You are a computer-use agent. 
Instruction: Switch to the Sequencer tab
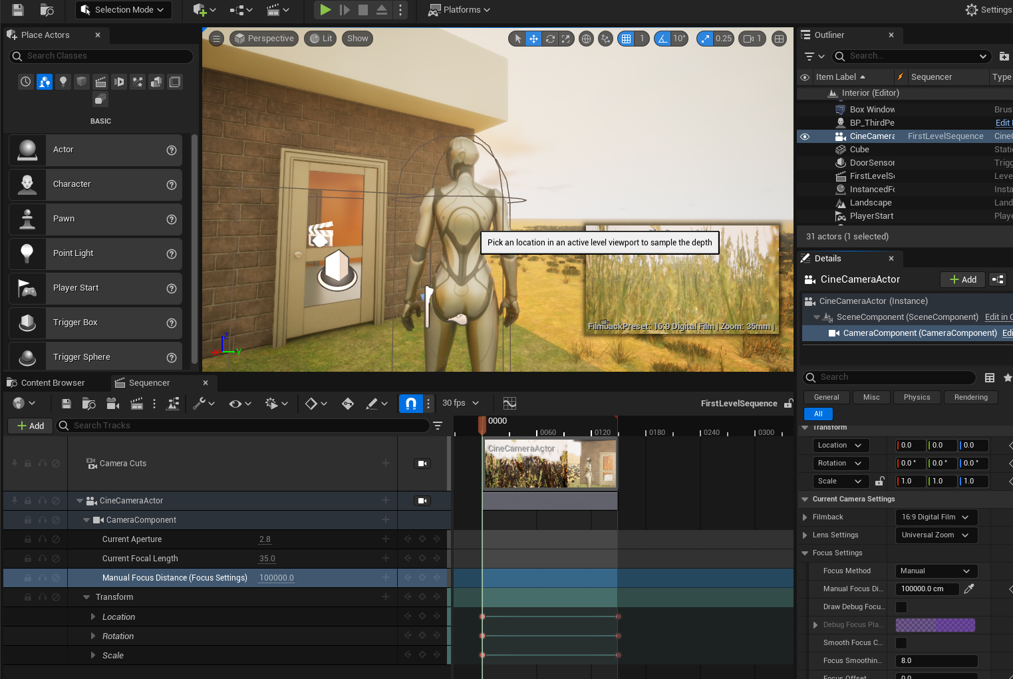[149, 383]
